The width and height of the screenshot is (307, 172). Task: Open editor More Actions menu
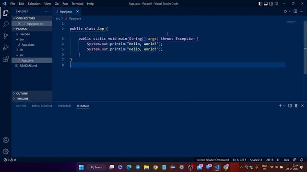pyautogui.click(x=302, y=11)
